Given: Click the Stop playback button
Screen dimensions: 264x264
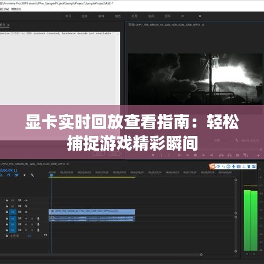Looking at the screenshot, I should click(195, 155).
